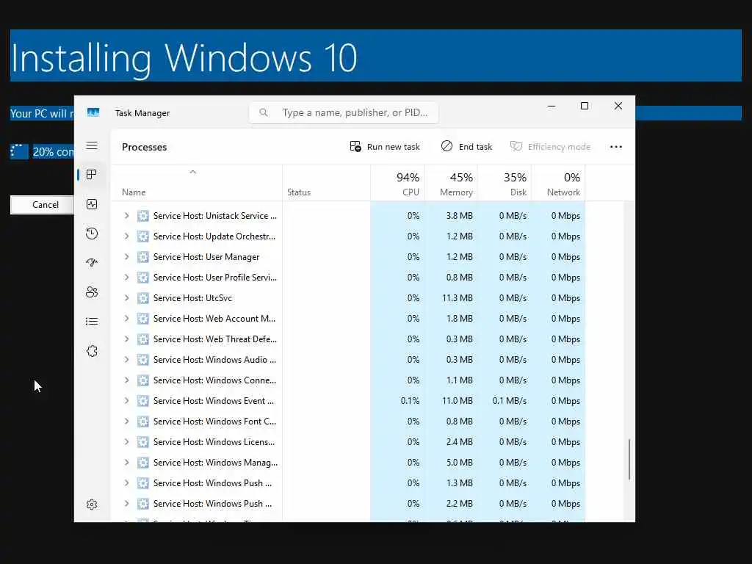Viewport: 752px width, 564px height.
Task: Open the Details sidebar icon
Action: point(92,322)
